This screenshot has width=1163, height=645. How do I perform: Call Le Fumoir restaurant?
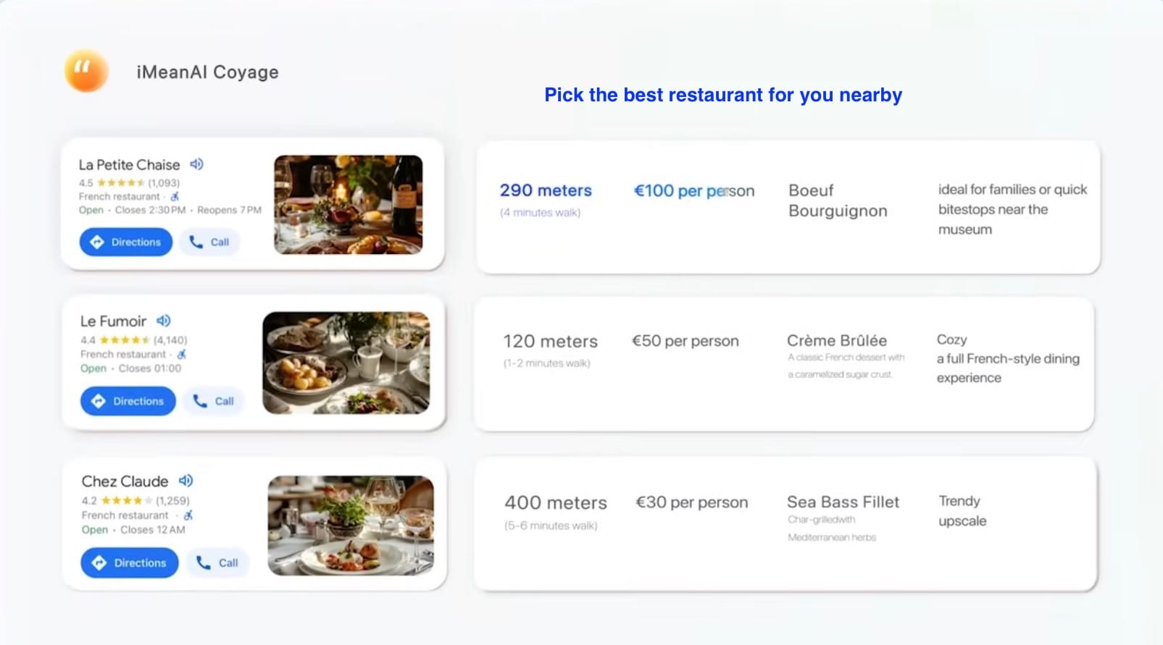tap(214, 401)
